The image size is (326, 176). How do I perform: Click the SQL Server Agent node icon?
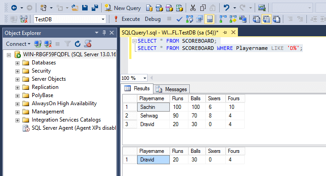click(26, 128)
